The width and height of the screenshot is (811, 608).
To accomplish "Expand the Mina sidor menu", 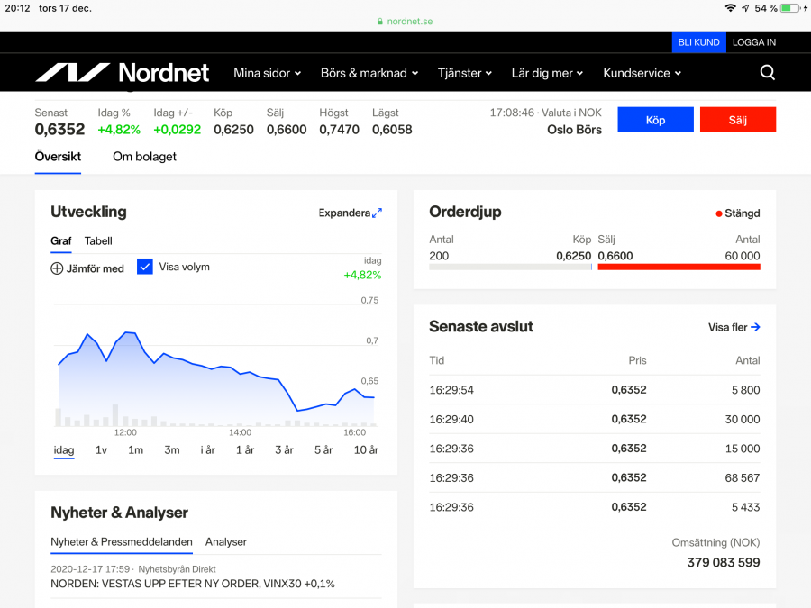I will (x=267, y=73).
